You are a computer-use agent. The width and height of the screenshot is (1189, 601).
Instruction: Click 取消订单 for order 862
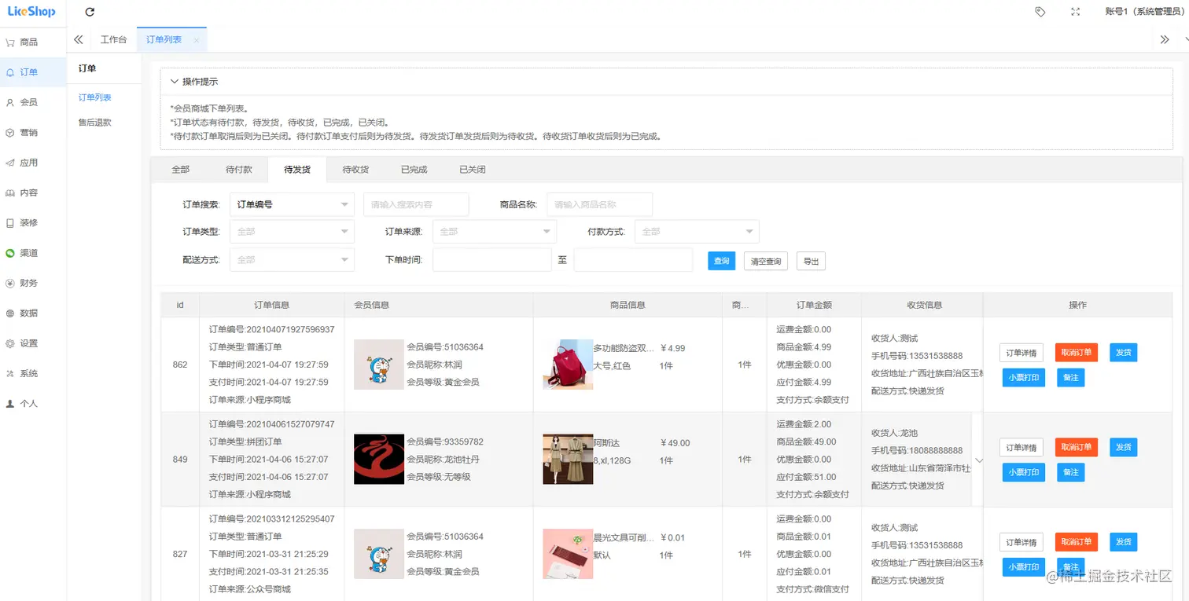(x=1077, y=353)
